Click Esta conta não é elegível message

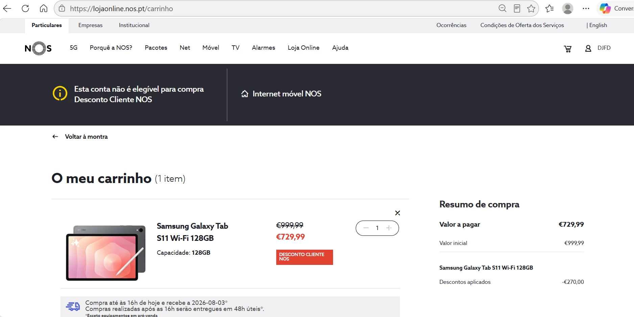pos(139,94)
